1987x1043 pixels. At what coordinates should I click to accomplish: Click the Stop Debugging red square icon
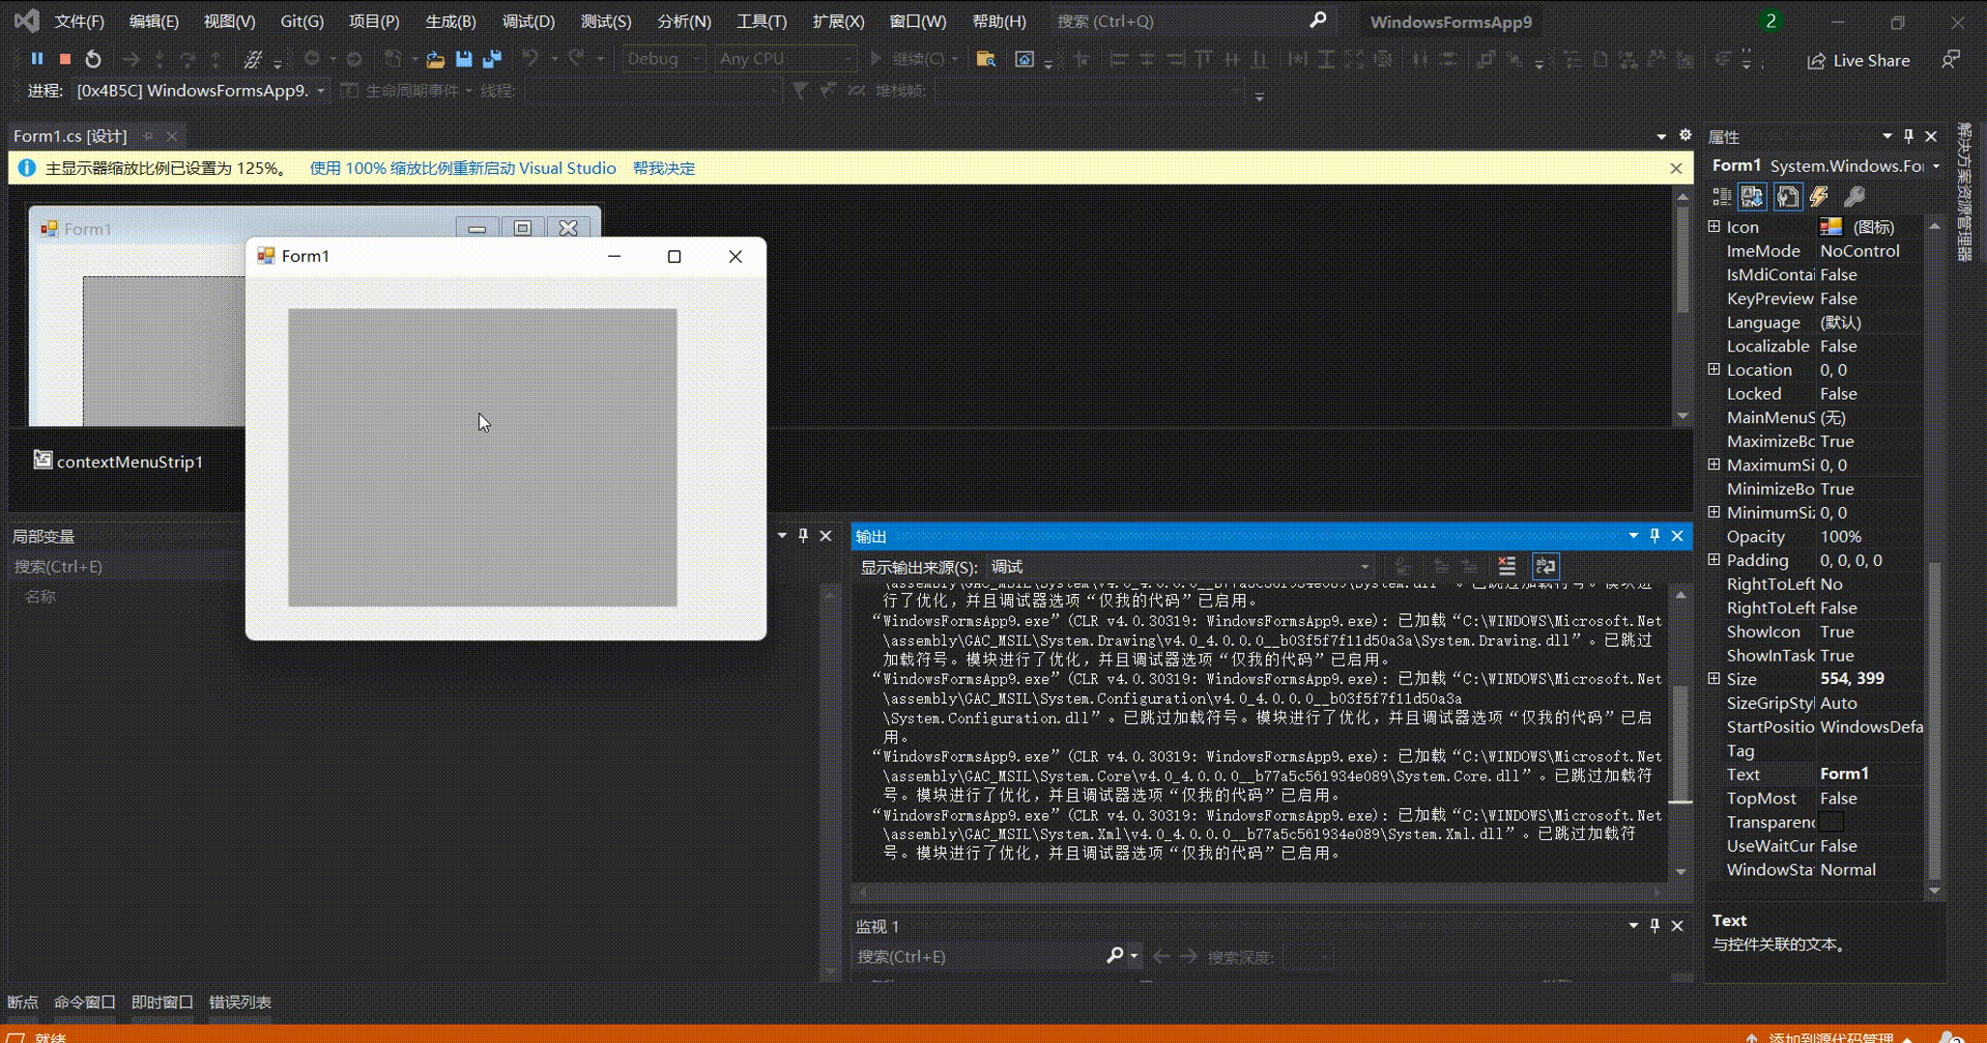click(x=65, y=59)
